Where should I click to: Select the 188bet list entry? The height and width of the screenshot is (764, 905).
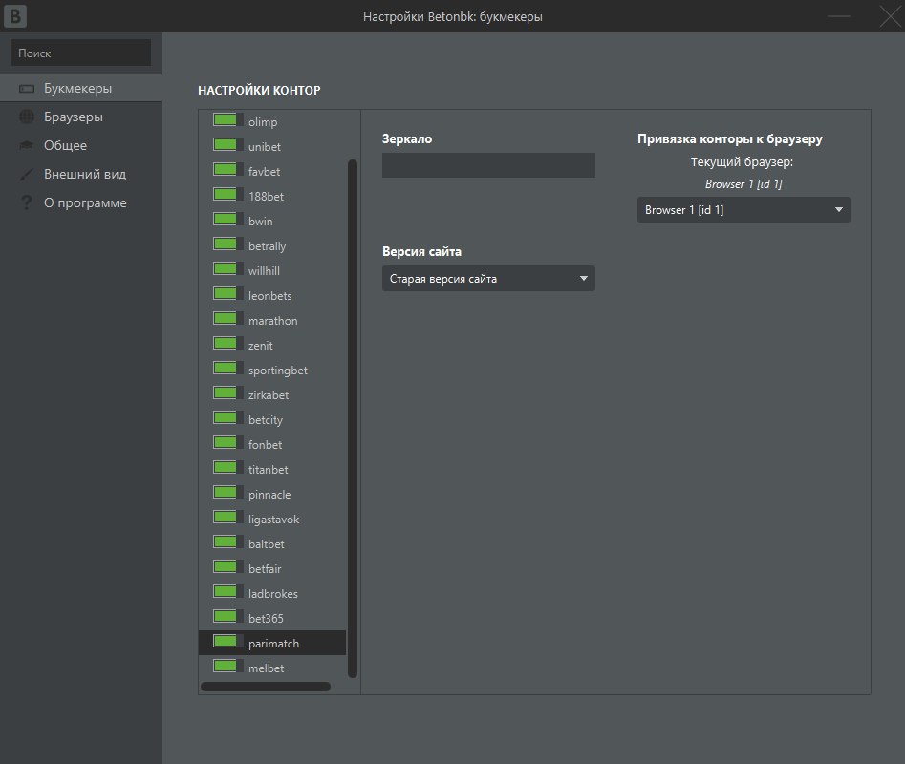coord(266,197)
